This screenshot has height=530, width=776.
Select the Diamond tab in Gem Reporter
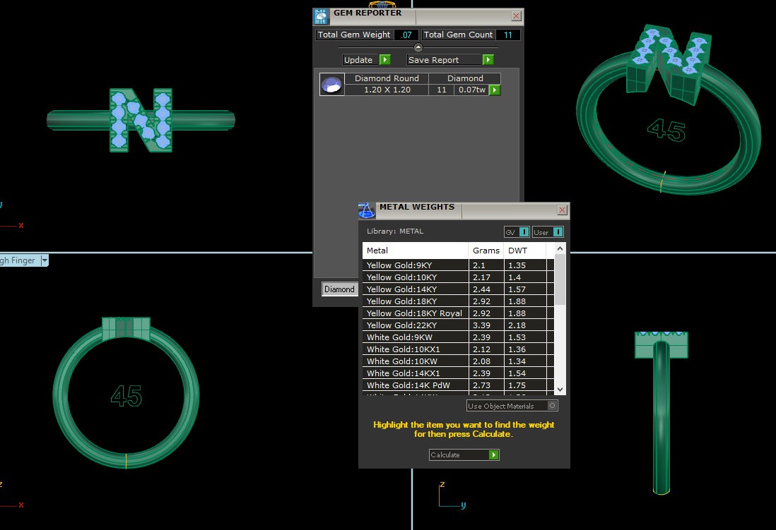tap(339, 289)
